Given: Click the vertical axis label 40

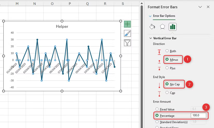Looking at the screenshot, I should 12,33.
